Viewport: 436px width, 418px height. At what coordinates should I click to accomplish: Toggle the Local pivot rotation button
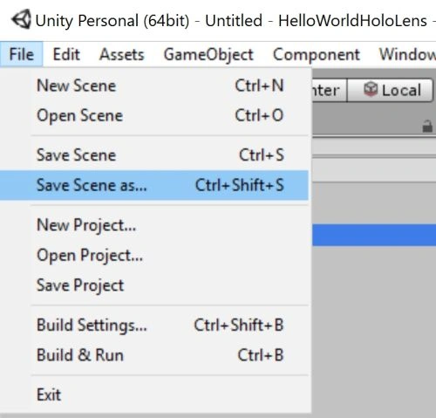[391, 91]
